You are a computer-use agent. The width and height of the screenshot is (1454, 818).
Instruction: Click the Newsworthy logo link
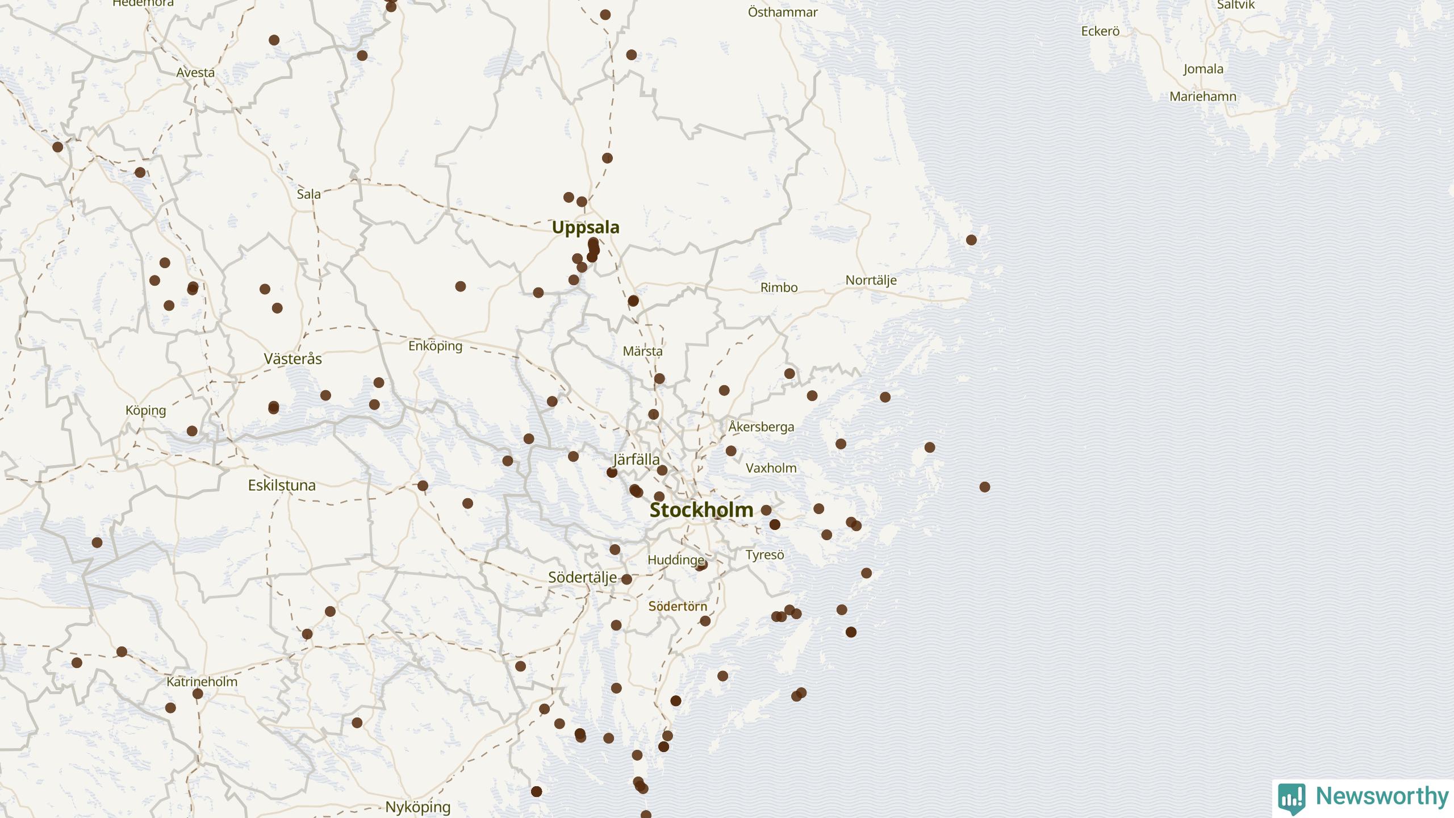(1363, 797)
